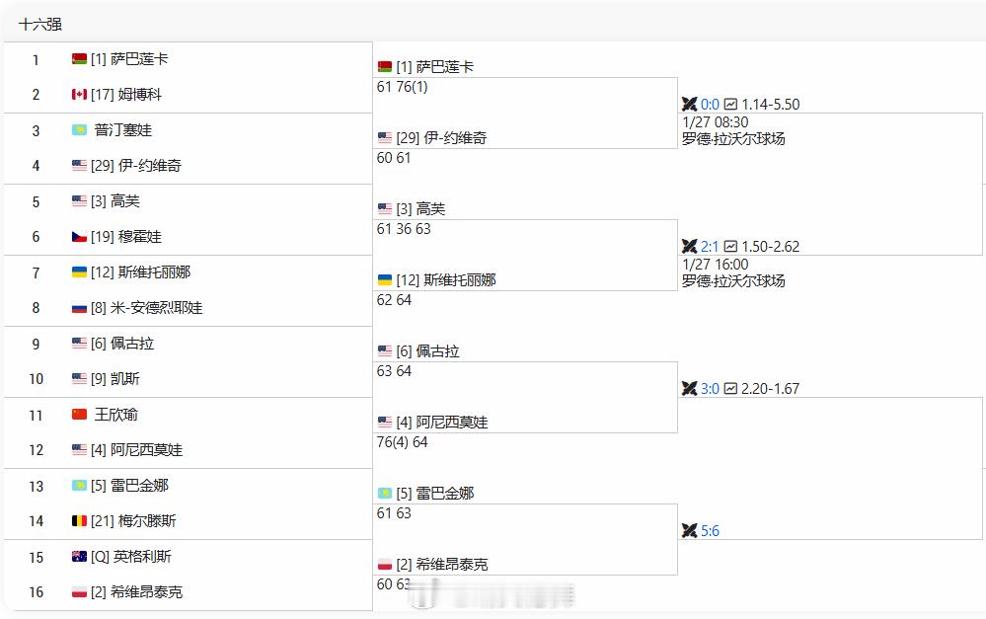This screenshot has height=619, width=986.
Task: Click the China flag beside 王欣瑜
Action: click(x=81, y=415)
